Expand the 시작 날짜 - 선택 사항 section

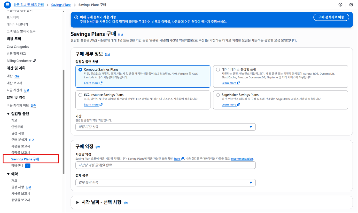(x=77, y=202)
